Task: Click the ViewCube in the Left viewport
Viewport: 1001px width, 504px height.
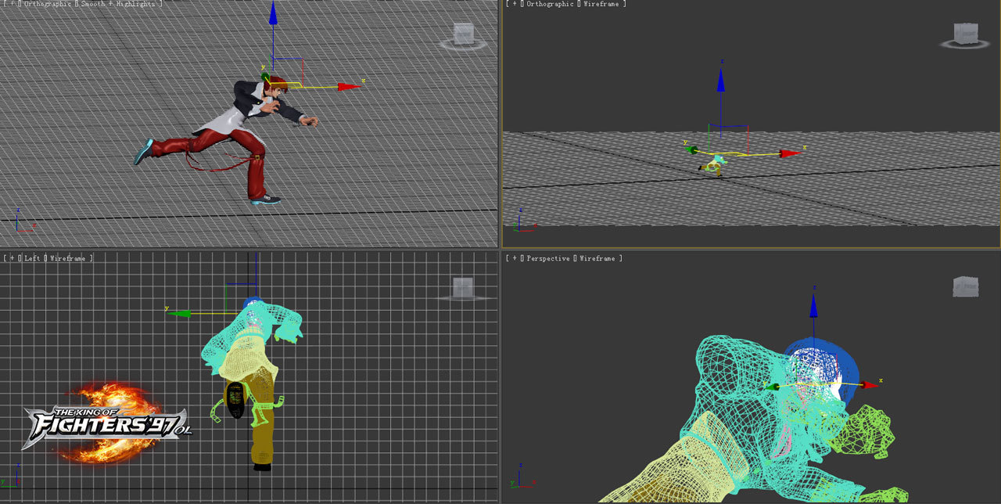Action: pos(463,287)
